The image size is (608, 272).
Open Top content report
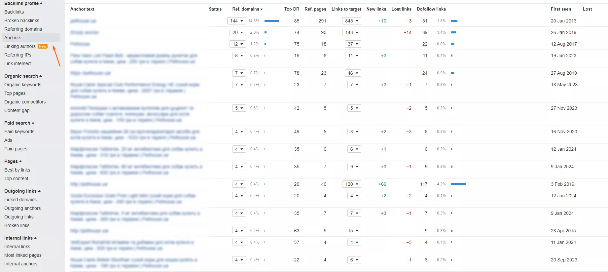pyautogui.click(x=16, y=178)
